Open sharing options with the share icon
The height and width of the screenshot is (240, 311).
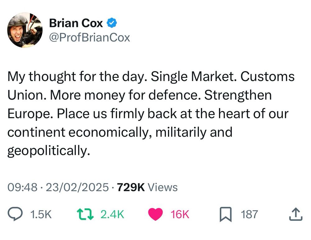click(296, 214)
